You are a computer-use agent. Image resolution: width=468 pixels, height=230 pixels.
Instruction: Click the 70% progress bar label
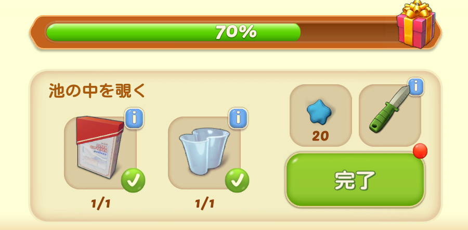236,32
